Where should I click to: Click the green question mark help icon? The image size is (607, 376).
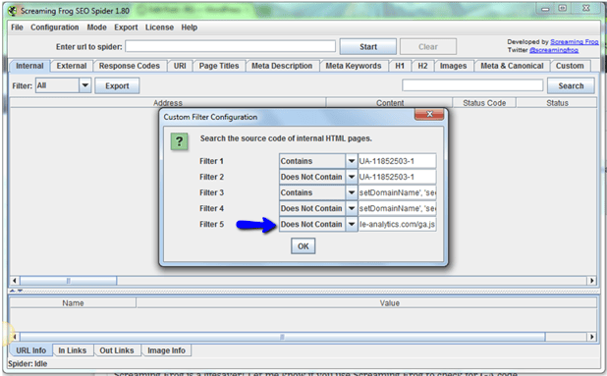[179, 141]
